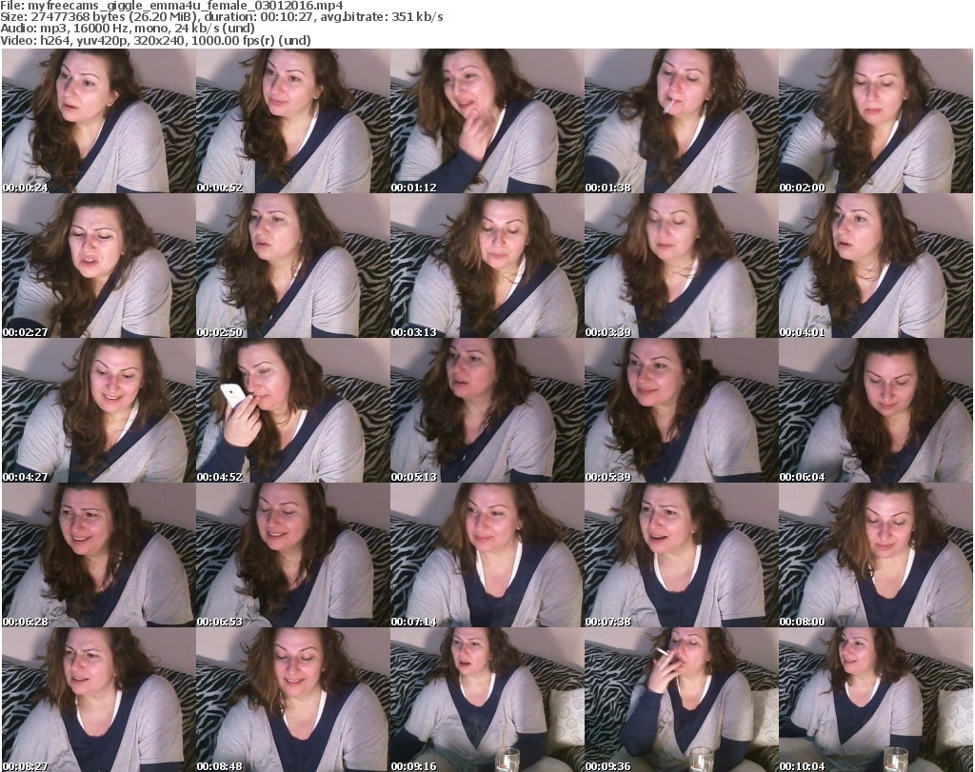Select the thumbnail stamped 00:00:52
This screenshot has height=772, width=975.
point(293,121)
